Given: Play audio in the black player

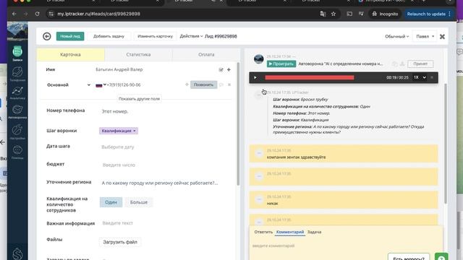Looking at the screenshot, I should (255, 77).
